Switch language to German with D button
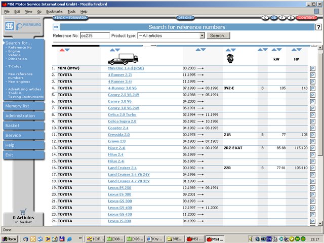The width and height of the screenshot is (324, 243). point(265,18)
